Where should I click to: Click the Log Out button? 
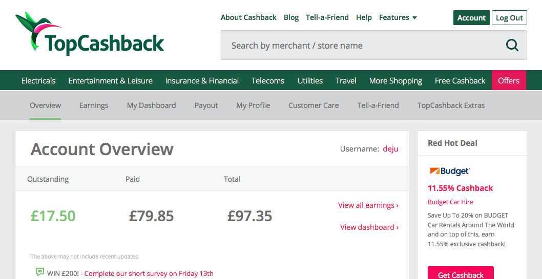click(509, 17)
